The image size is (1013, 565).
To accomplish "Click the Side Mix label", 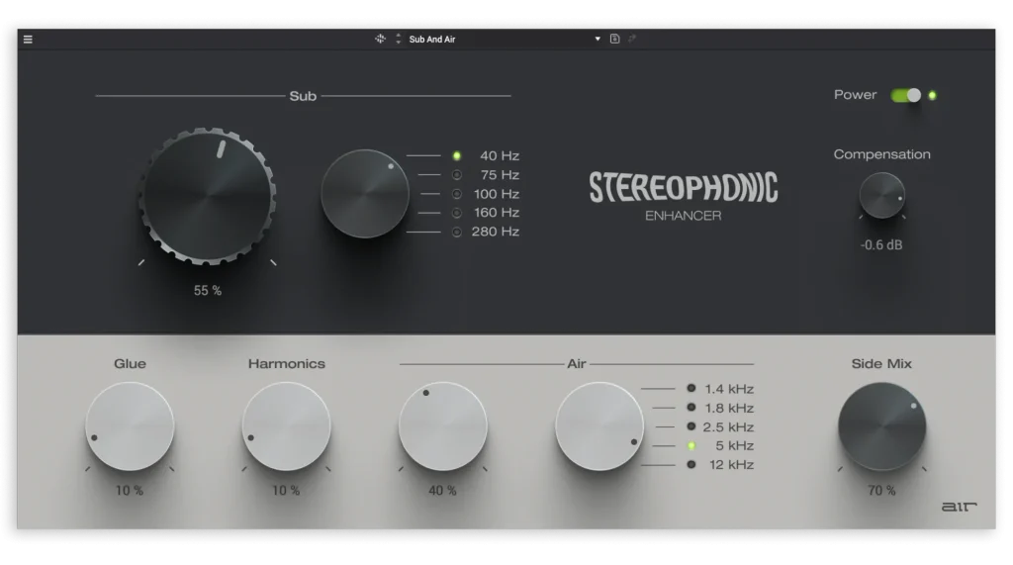I will pyautogui.click(x=881, y=364).
